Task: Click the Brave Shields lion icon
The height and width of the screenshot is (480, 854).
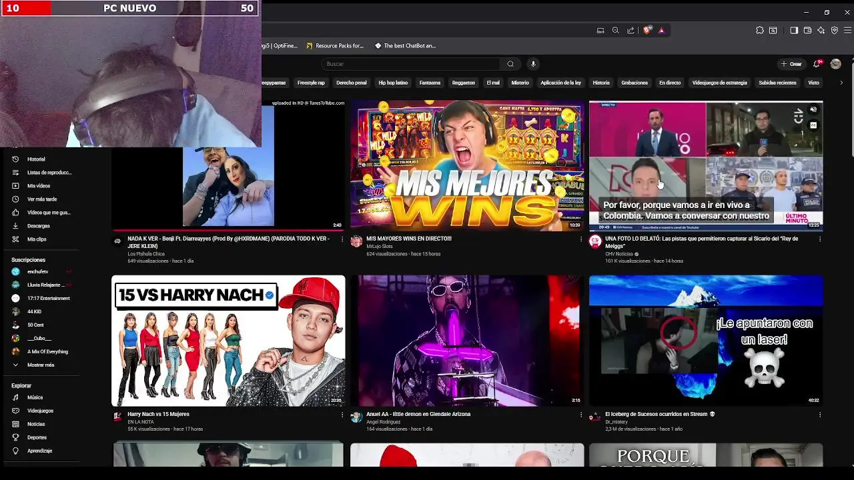Action: (647, 30)
